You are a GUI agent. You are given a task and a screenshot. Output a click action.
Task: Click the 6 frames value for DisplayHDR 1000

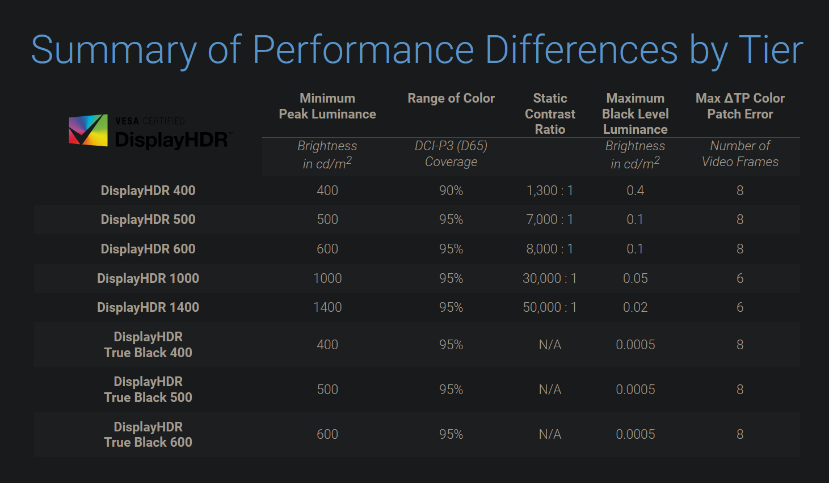coord(740,278)
